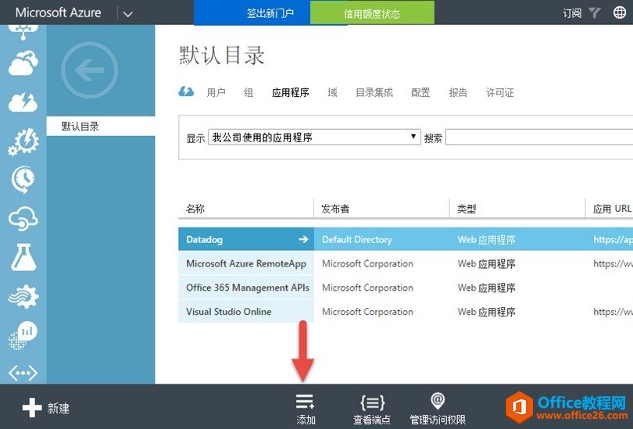
Task: Select the 应用程序 tab
Action: (290, 92)
